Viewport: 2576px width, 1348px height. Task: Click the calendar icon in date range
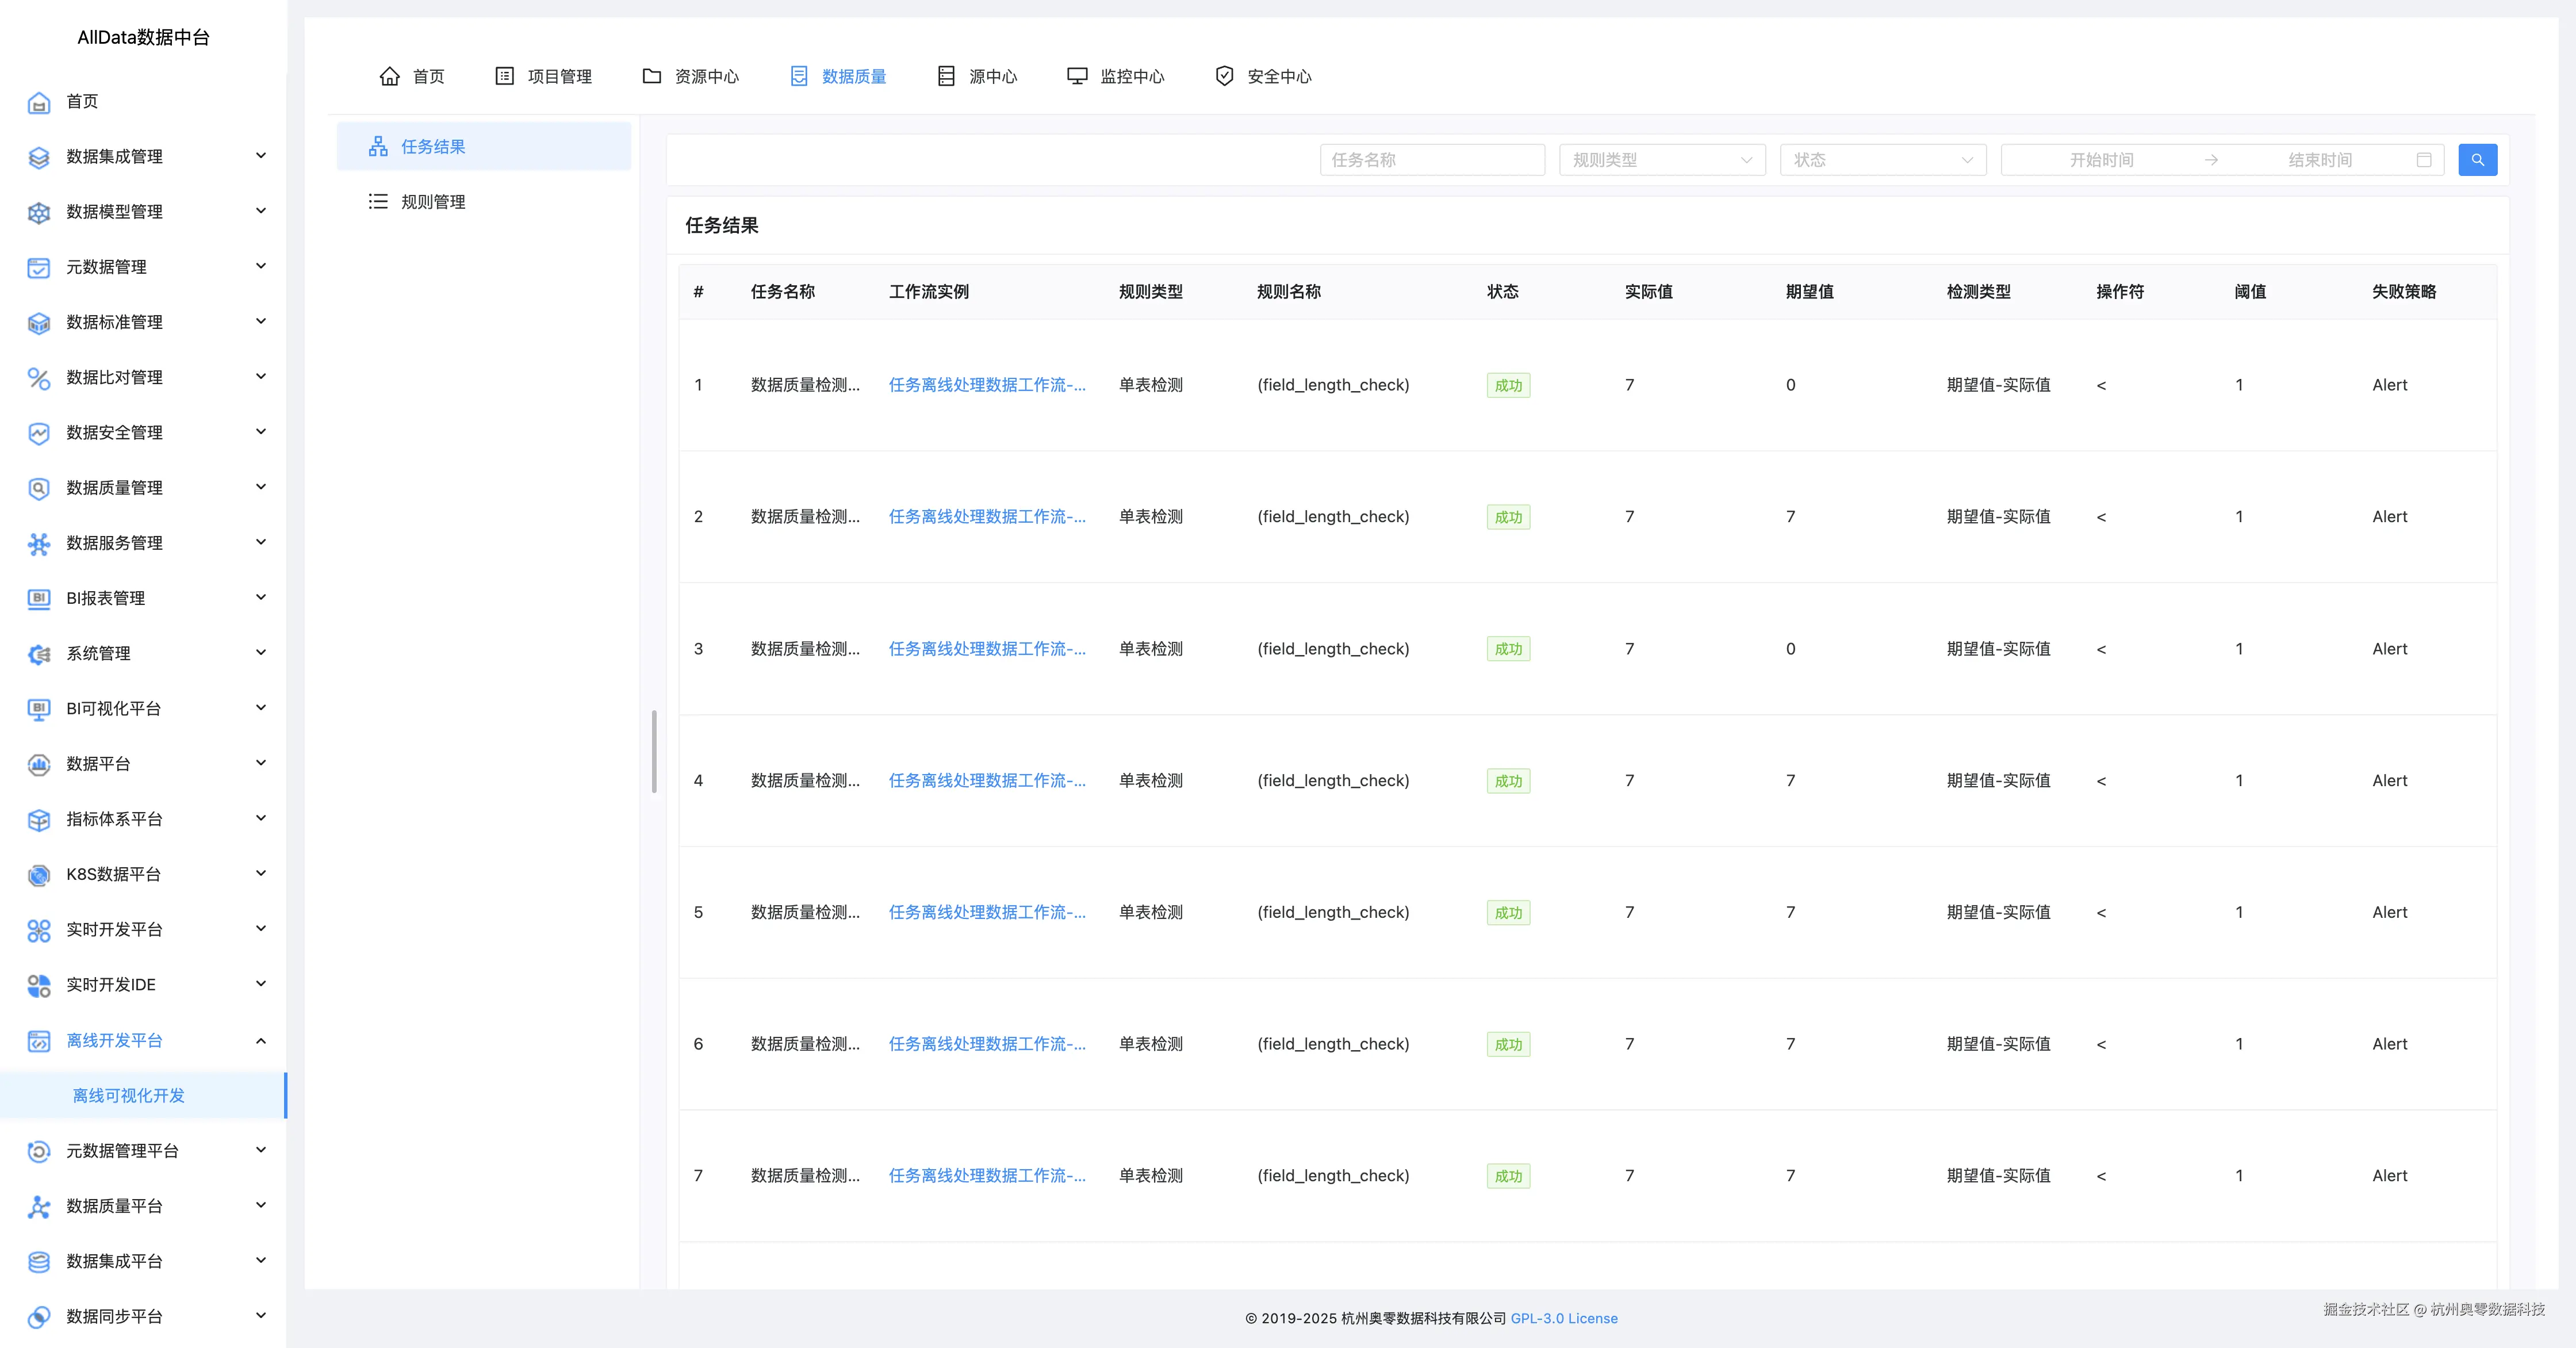coord(2423,160)
